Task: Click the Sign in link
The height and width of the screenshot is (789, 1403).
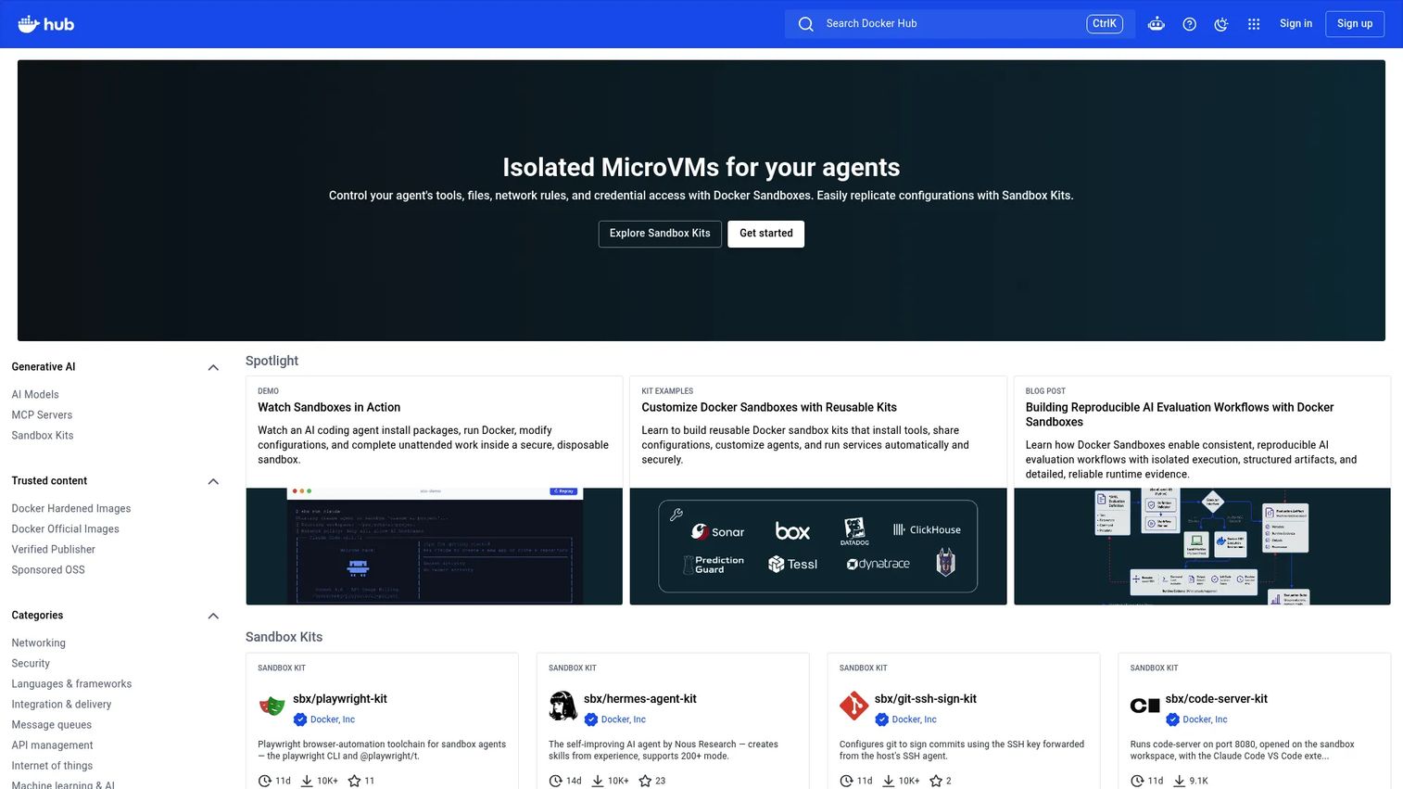Action: pos(1296,24)
